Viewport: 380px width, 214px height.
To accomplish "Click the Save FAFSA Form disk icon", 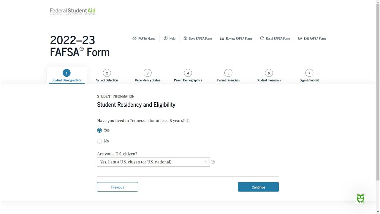I will pyautogui.click(x=185, y=38).
